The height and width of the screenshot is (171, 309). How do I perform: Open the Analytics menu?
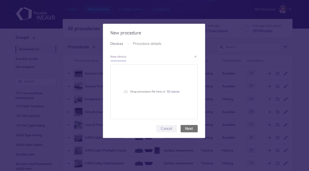tap(161, 9)
